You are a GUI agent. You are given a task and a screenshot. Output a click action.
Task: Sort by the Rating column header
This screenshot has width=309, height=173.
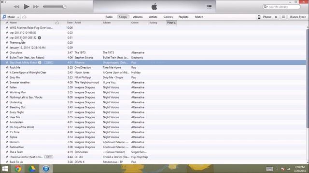(153, 23)
